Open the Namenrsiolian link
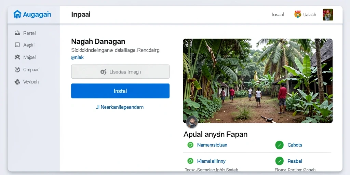Image resolution: width=350 pixels, height=175 pixels. pos(212,145)
